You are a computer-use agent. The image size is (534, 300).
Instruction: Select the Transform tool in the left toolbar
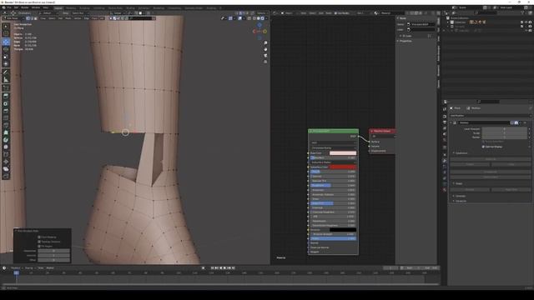(6, 63)
